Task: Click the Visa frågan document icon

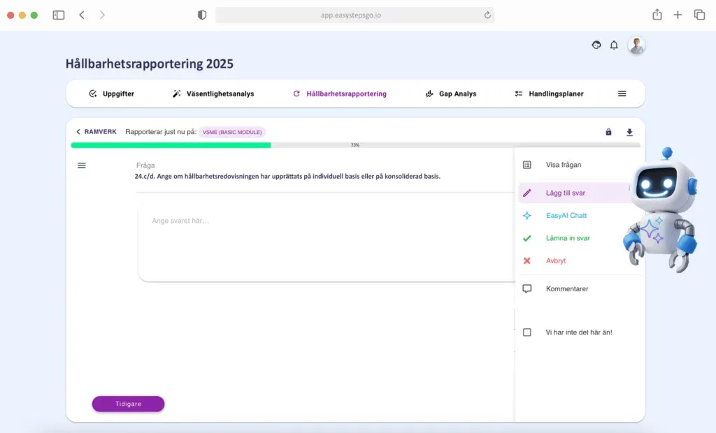Action: pos(527,164)
